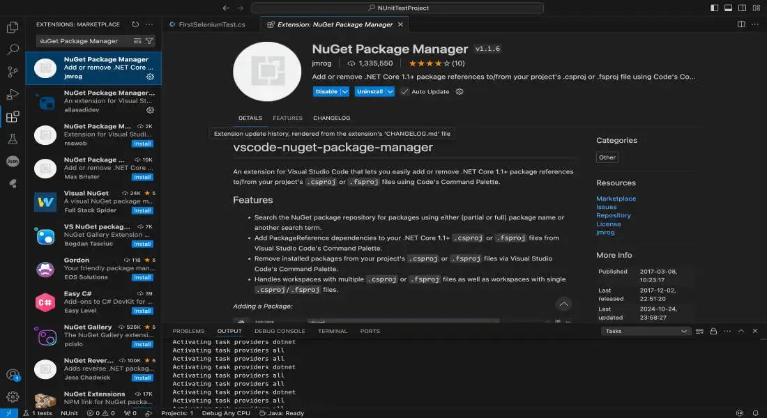Clear the output panel
767x418 pixels.
(699, 331)
